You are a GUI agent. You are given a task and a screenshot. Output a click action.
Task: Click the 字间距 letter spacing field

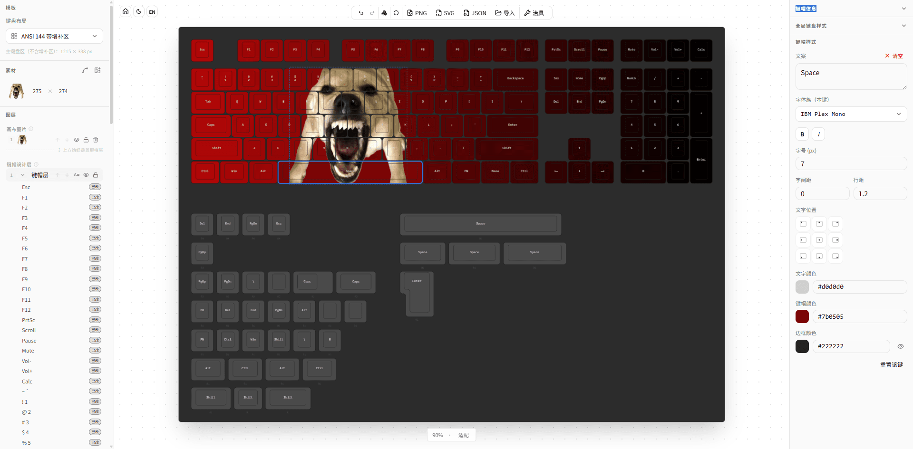tap(823, 194)
